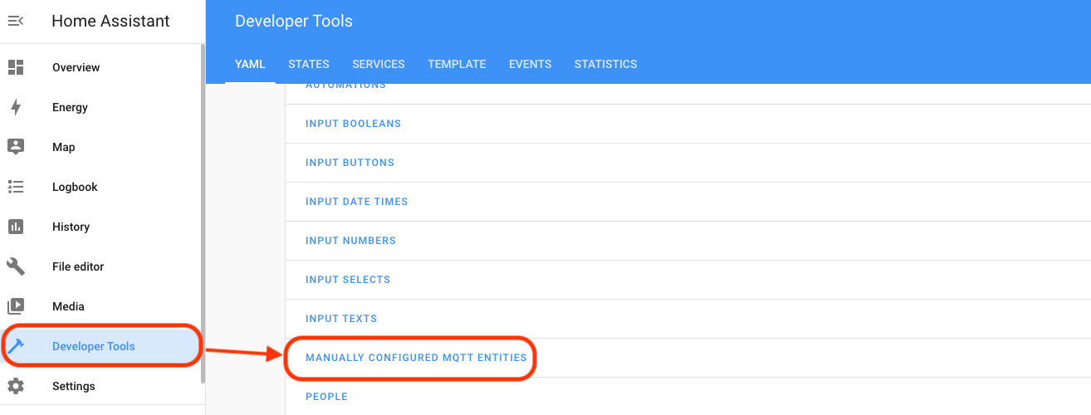Open the Statistics tab

click(605, 64)
